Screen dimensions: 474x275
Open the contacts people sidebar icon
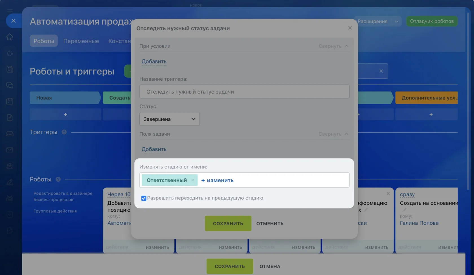tap(10, 166)
